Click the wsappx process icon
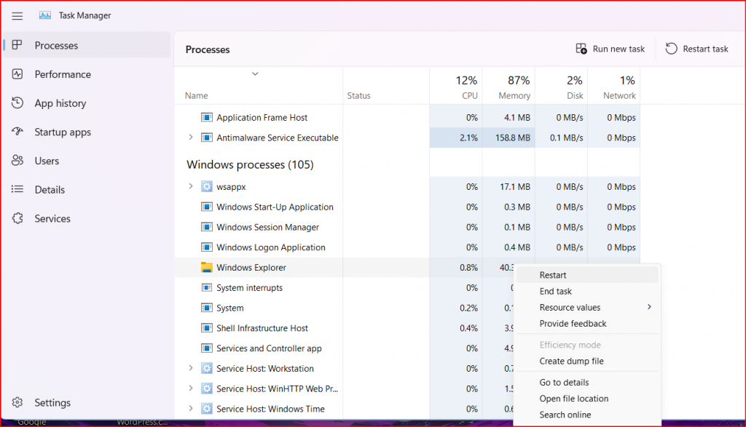This screenshot has height=427, width=746. 206,187
